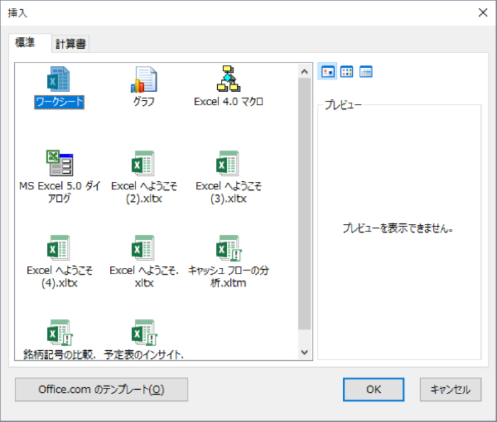Switch to details view

(366, 71)
